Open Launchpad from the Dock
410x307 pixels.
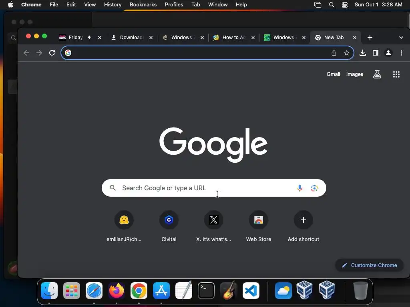tap(72, 291)
